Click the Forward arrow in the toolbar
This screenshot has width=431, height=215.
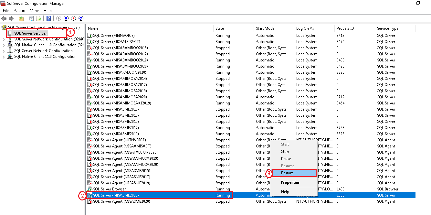pyautogui.click(x=11, y=18)
